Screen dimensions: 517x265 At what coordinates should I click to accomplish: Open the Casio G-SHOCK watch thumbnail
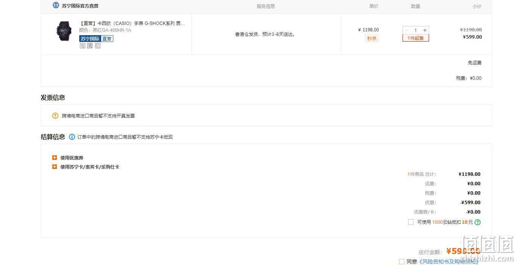click(x=64, y=31)
